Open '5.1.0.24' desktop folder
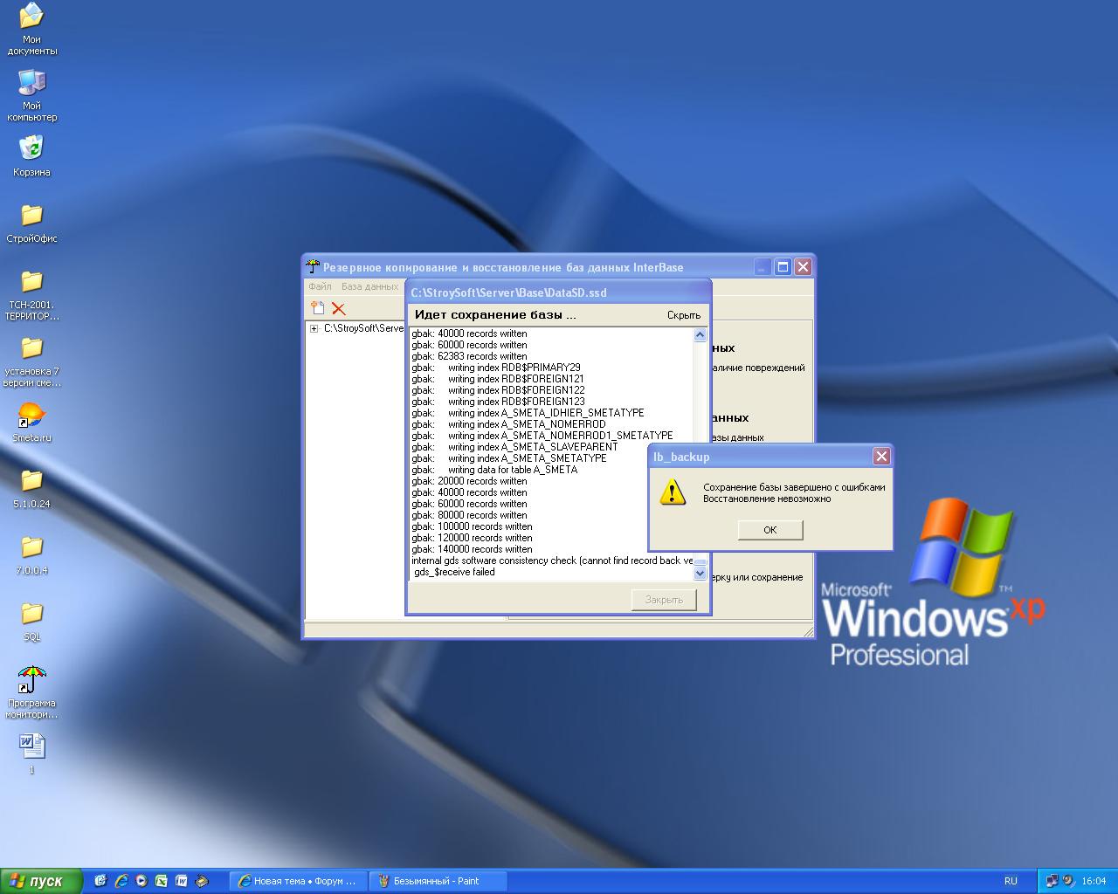The width and height of the screenshot is (1118, 894). (31, 489)
